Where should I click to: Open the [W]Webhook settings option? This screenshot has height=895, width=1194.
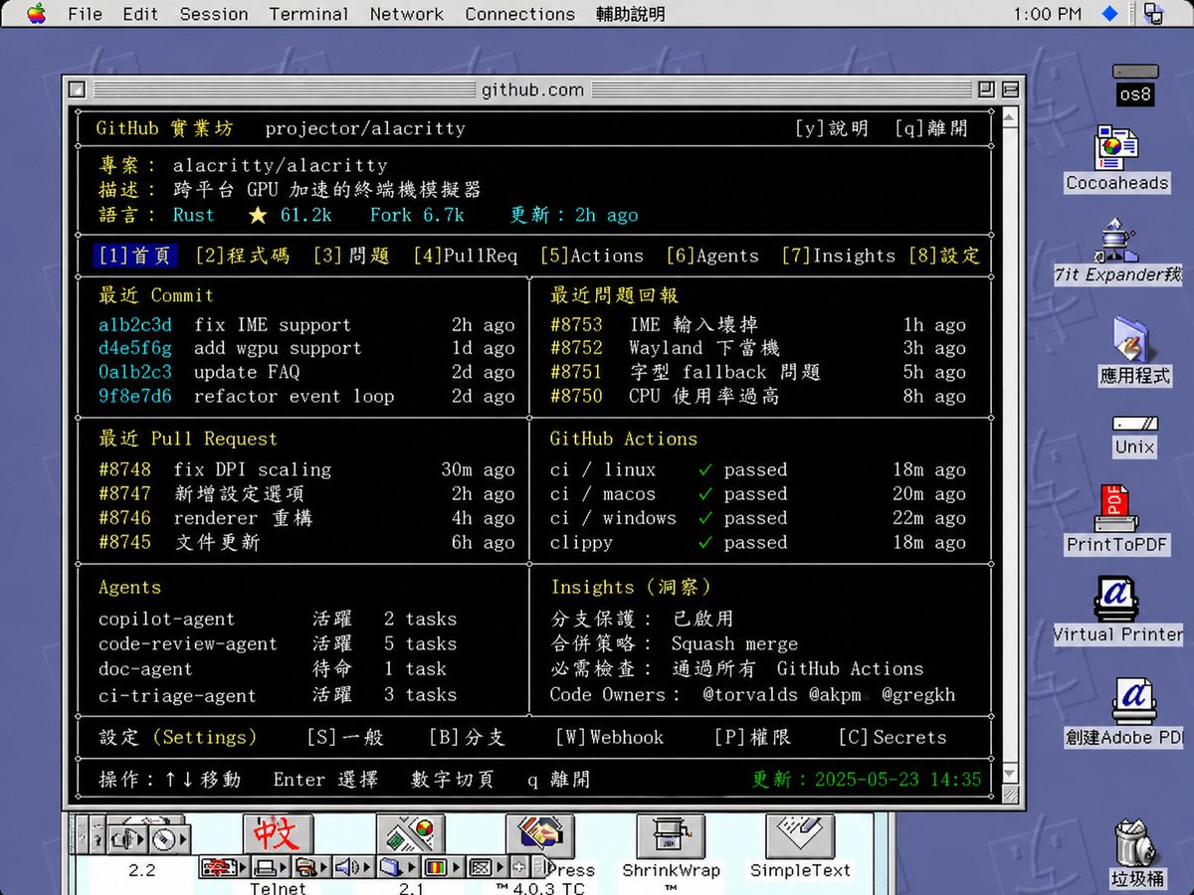pyautogui.click(x=609, y=737)
